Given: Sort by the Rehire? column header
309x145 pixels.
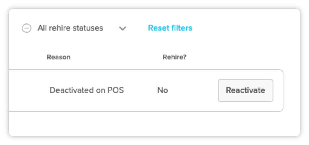Looking at the screenshot, I should tap(175, 57).
